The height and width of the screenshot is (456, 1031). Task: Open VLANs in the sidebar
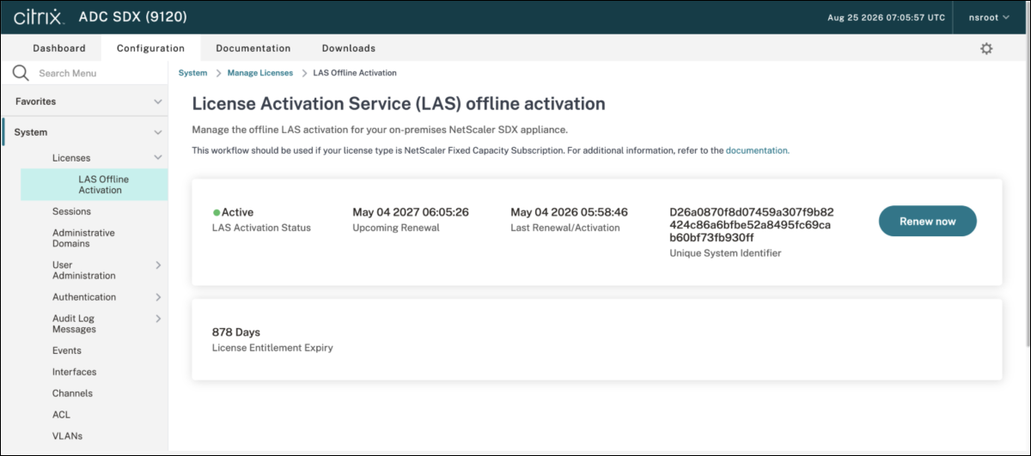pyautogui.click(x=67, y=436)
